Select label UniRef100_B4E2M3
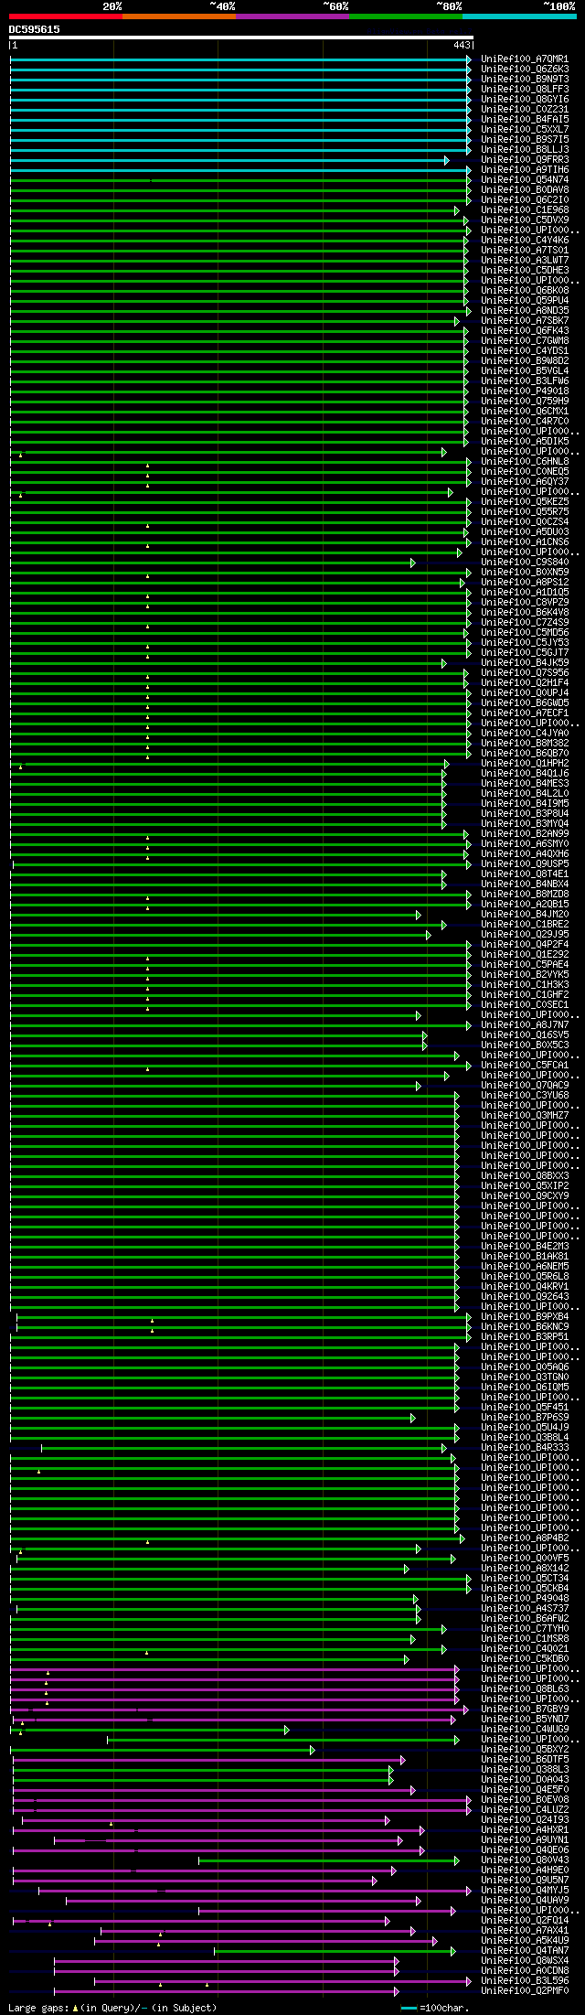The width and height of the screenshot is (585, 2015). [525, 1247]
